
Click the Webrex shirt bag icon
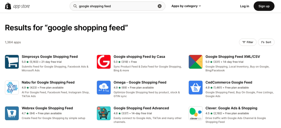point(12,113)
